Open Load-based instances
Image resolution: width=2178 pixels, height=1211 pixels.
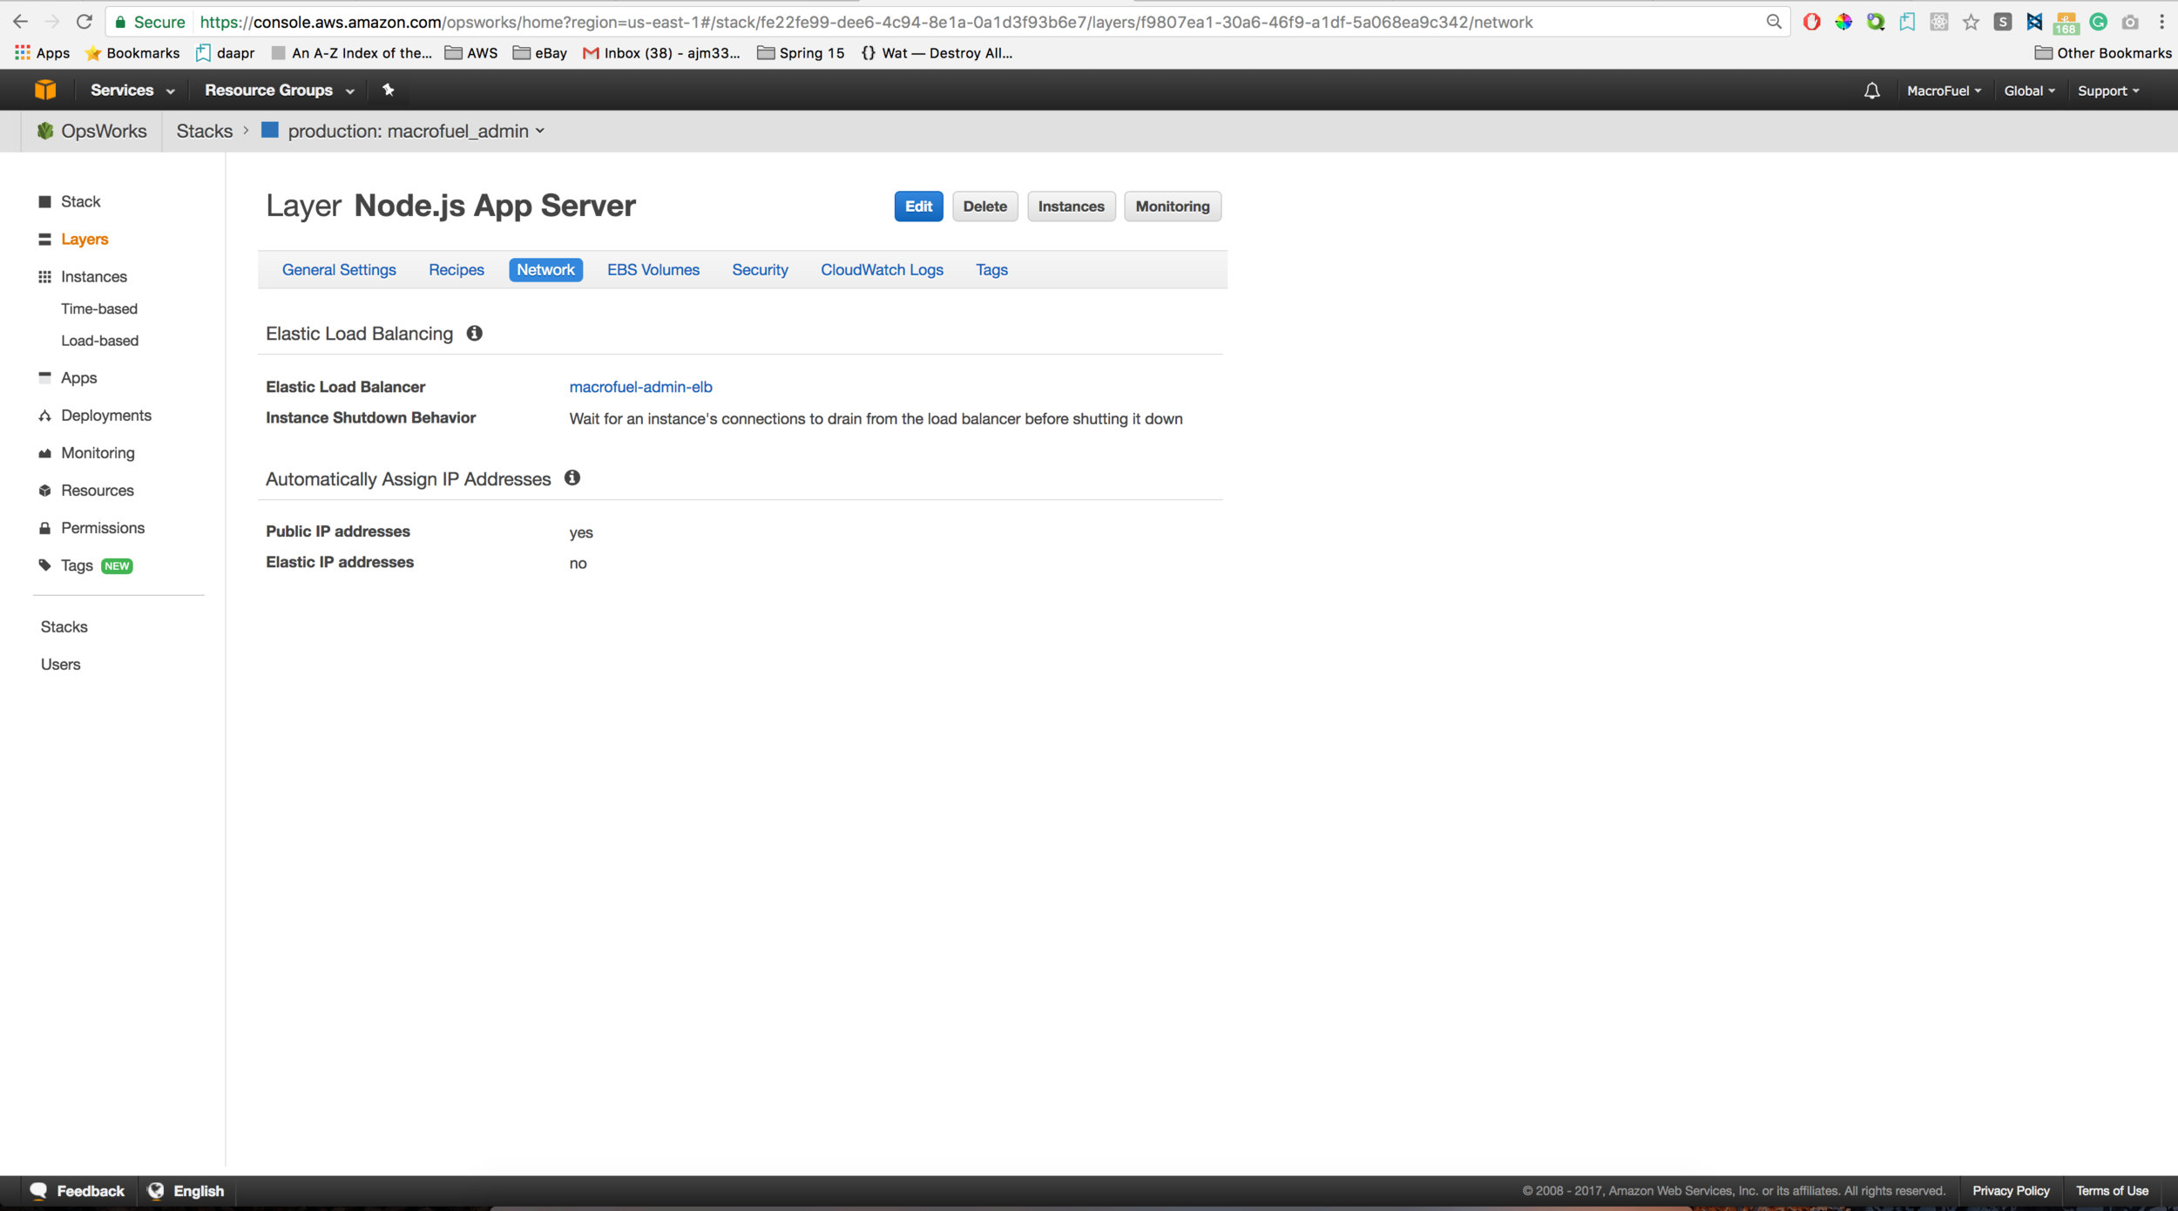tap(99, 341)
